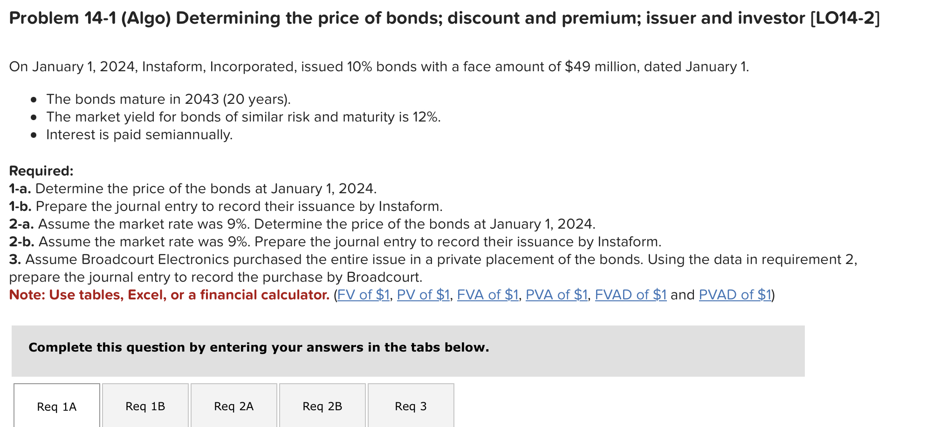
Task: Follow the PVA of $1 link
Action: [556, 295]
